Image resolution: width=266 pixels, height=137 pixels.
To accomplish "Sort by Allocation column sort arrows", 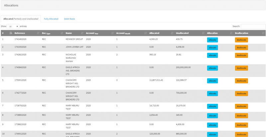I will coord(231,33).
